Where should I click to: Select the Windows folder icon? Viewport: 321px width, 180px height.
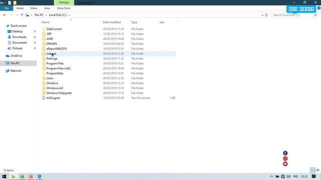44,83
